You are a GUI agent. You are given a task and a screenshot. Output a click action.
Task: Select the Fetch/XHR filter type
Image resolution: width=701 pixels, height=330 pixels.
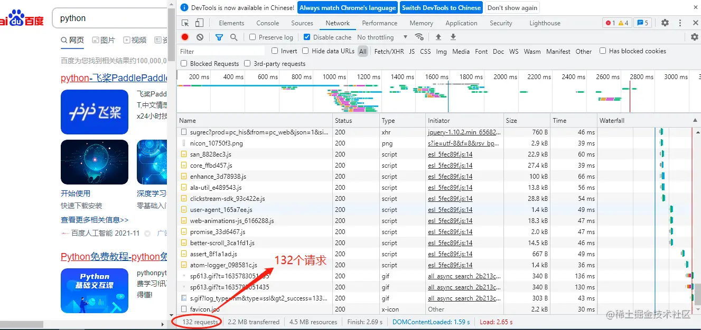[389, 51]
